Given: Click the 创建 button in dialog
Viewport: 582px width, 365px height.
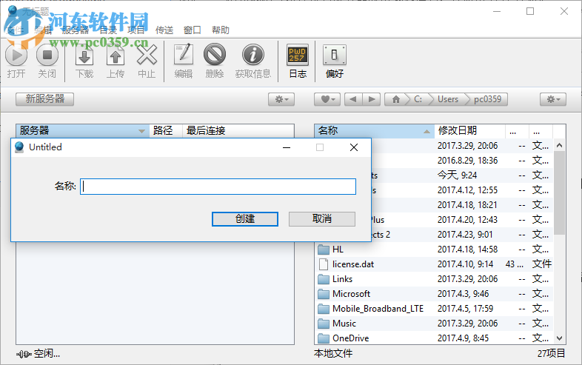Looking at the screenshot, I should point(245,218).
